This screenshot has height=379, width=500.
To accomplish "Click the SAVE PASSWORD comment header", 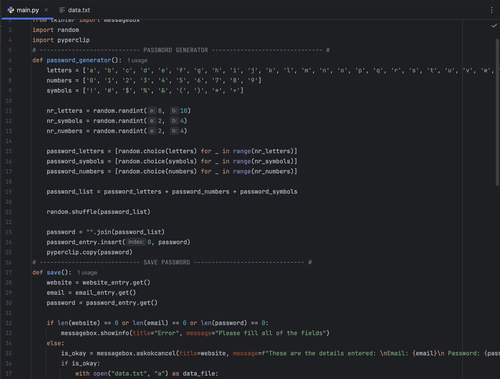I will pos(172,262).
